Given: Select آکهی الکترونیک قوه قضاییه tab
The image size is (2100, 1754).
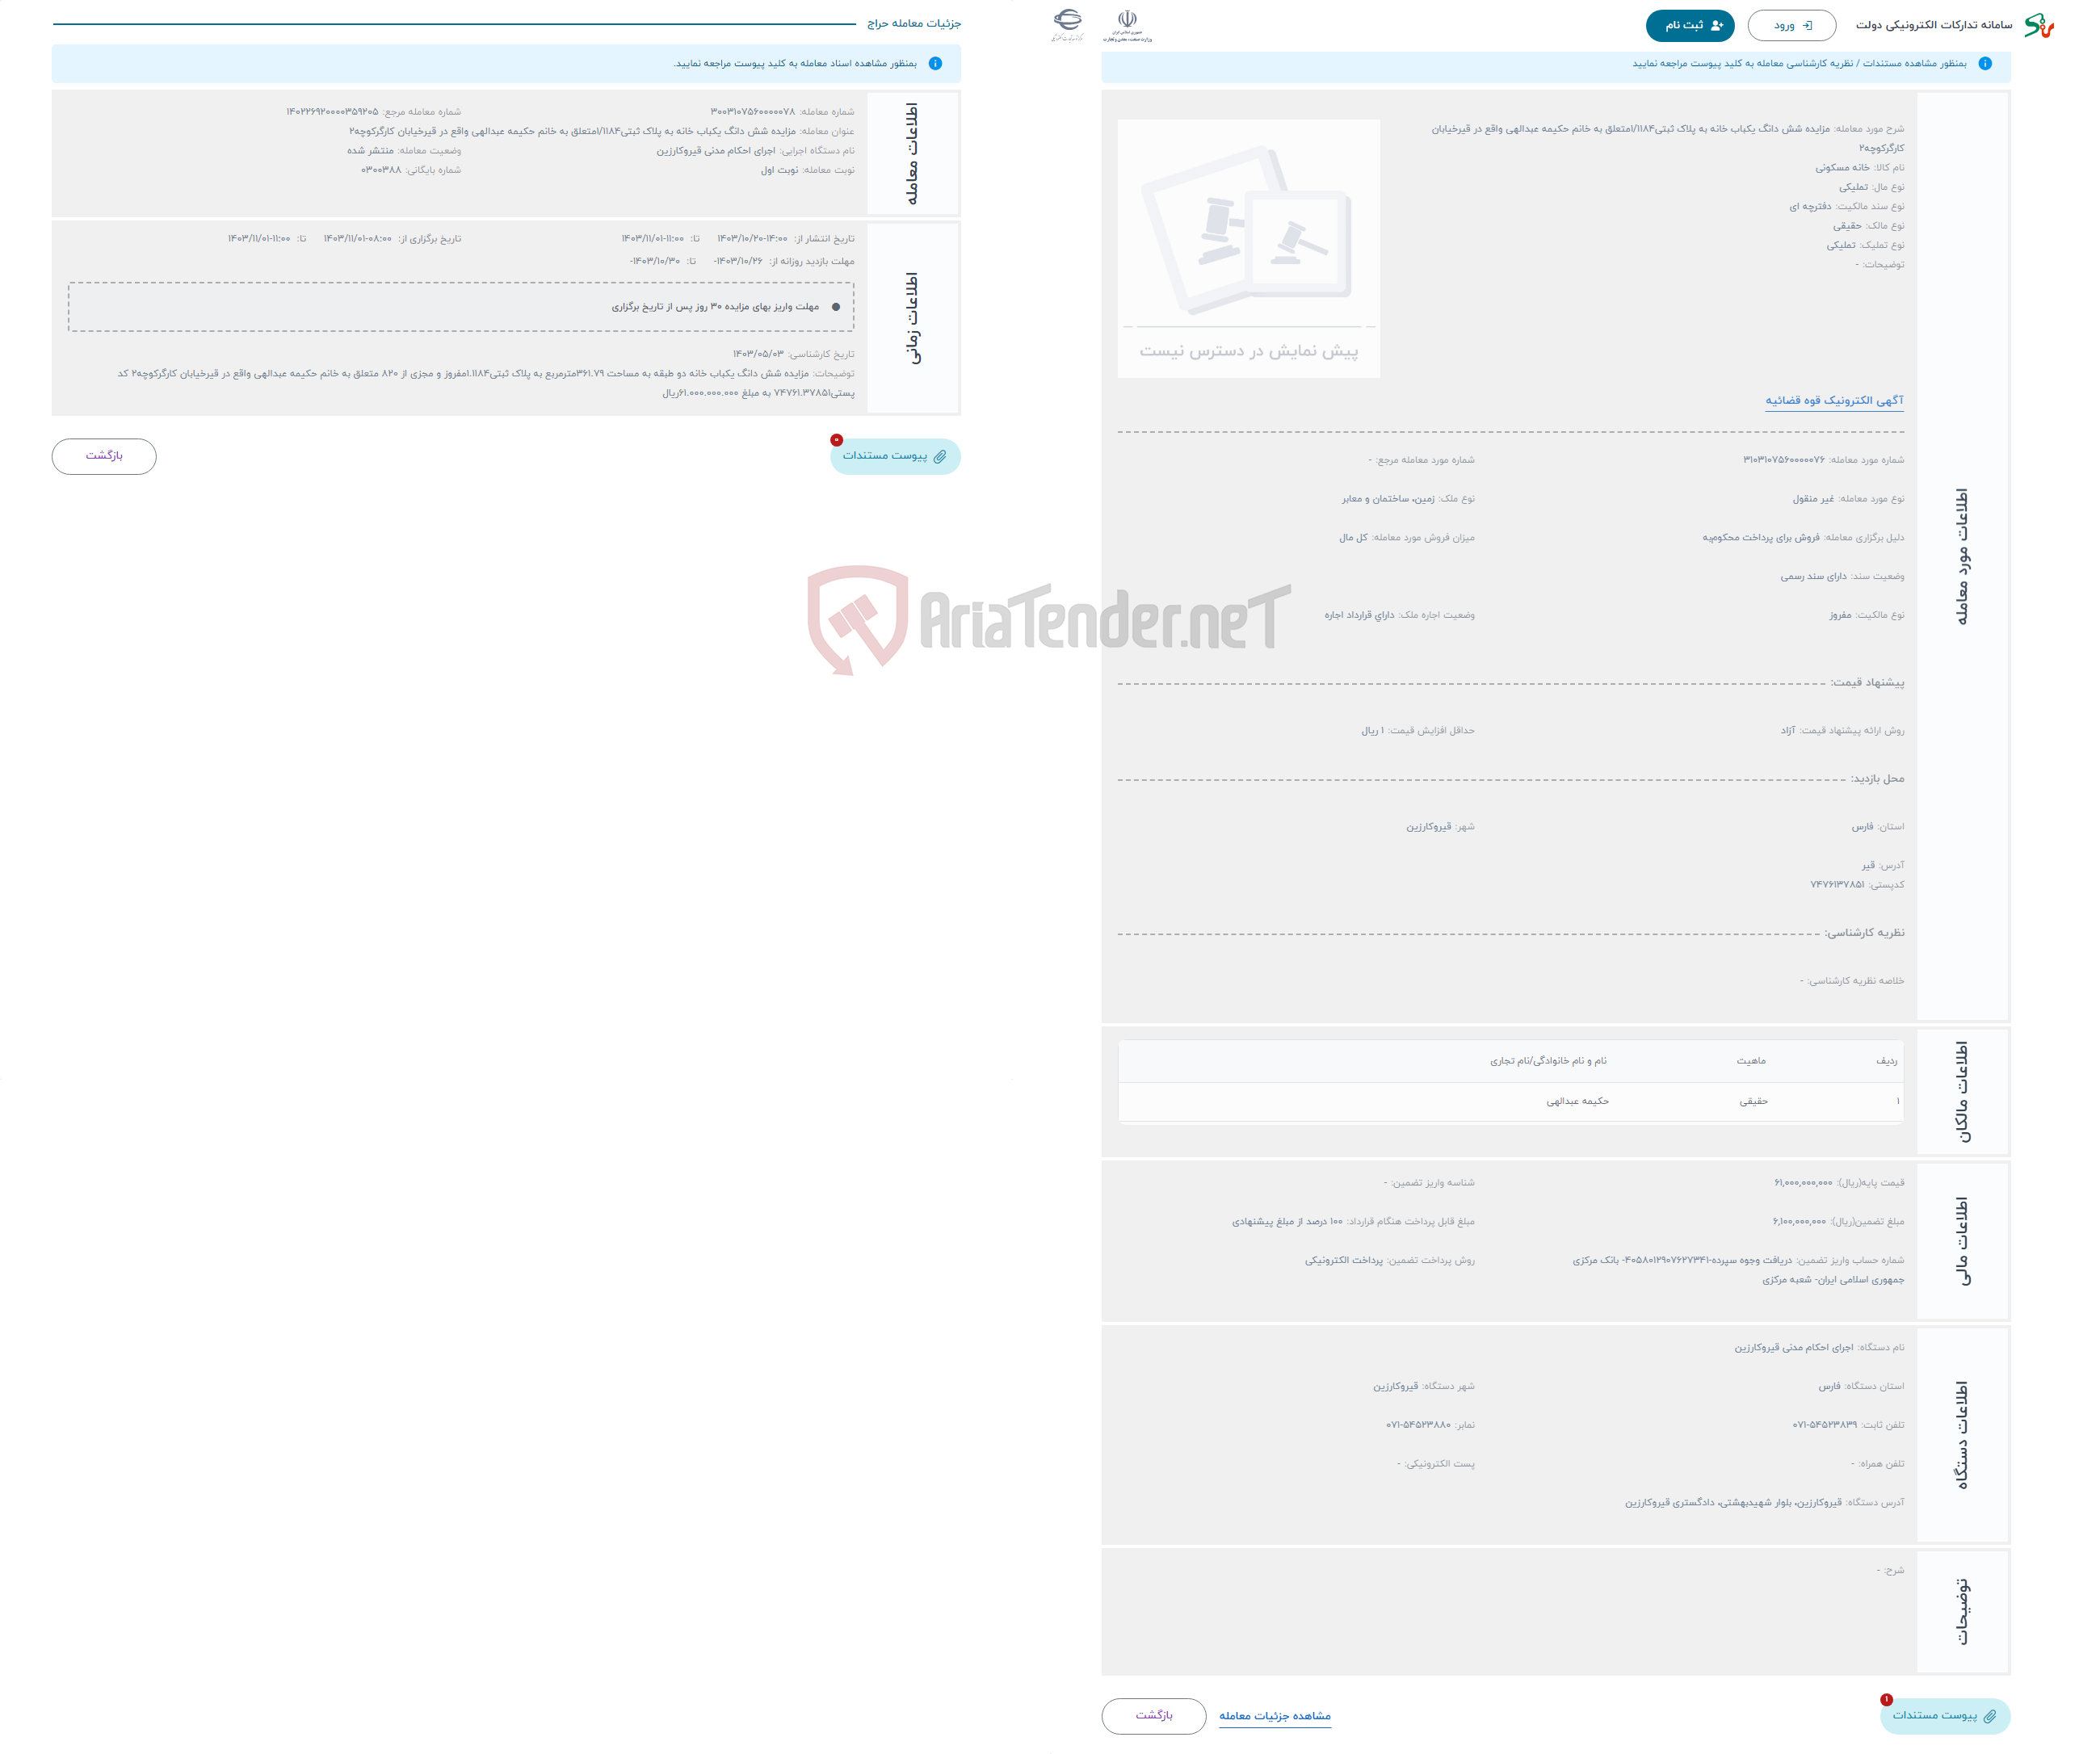Looking at the screenshot, I should 1831,403.
